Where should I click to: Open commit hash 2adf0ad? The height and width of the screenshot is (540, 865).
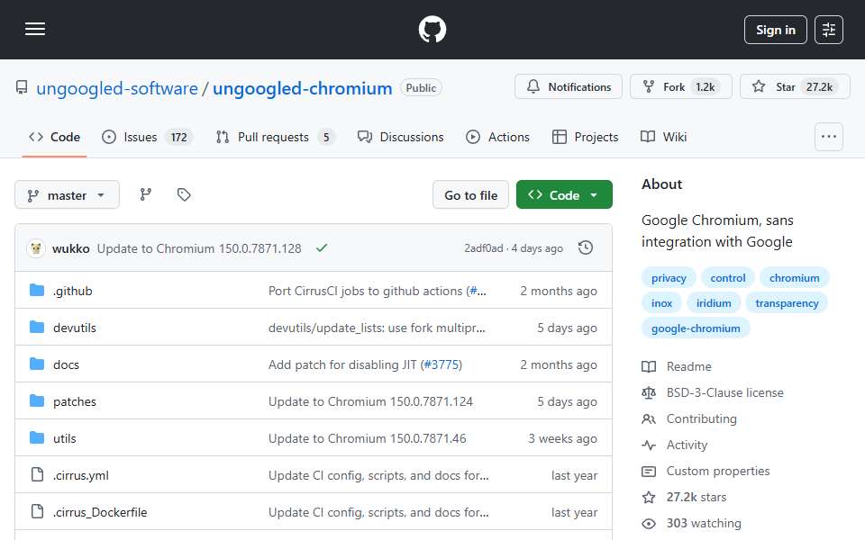pos(483,248)
